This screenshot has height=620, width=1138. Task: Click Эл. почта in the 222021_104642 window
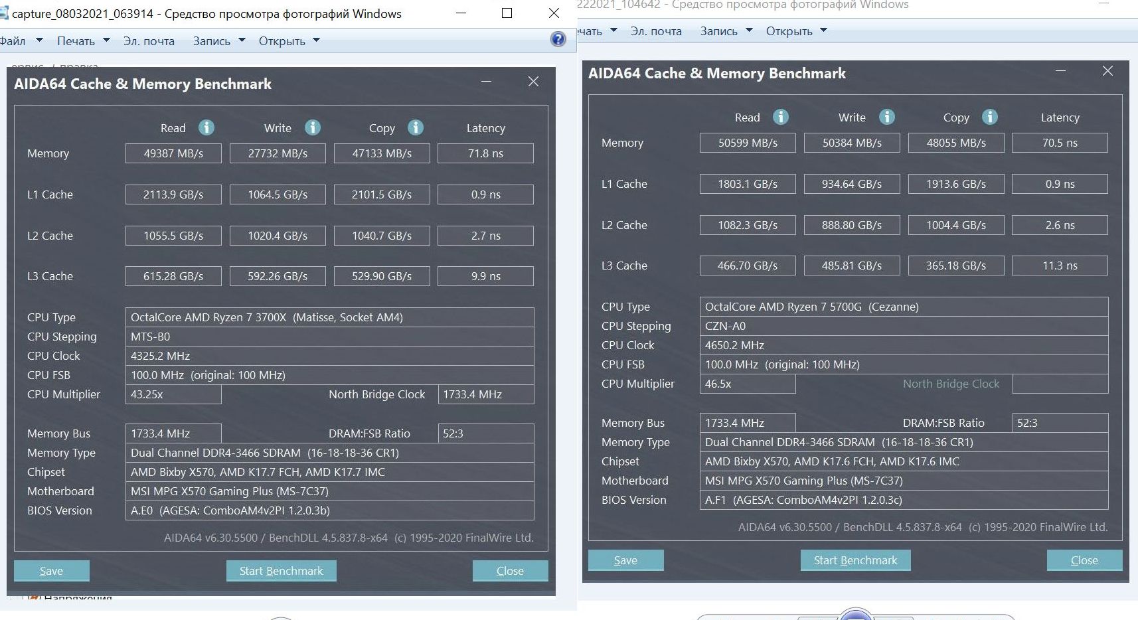point(656,31)
